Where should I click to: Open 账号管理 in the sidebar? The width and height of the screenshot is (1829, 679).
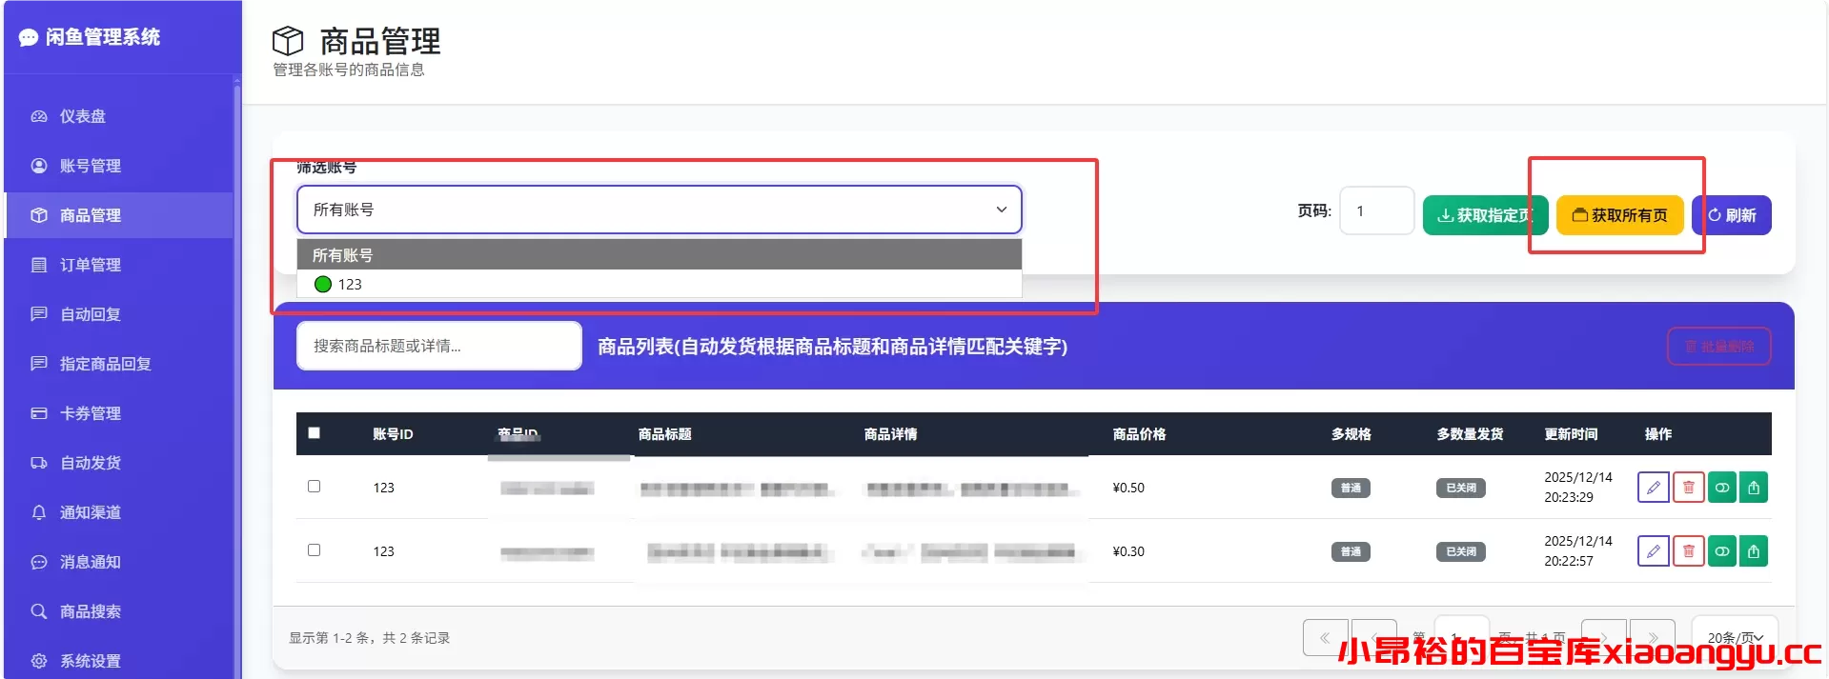(x=118, y=166)
